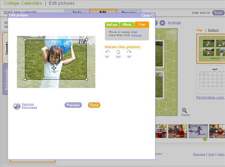Select the Edit tab in main window
The image size is (225, 167).
point(103,11)
